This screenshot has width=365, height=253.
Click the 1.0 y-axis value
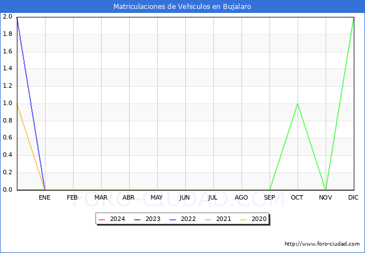coord(7,103)
